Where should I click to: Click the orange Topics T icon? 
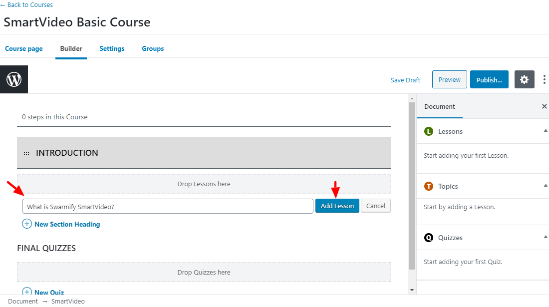point(429,186)
